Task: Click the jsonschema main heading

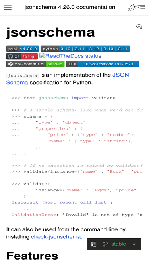Action: [50, 32]
